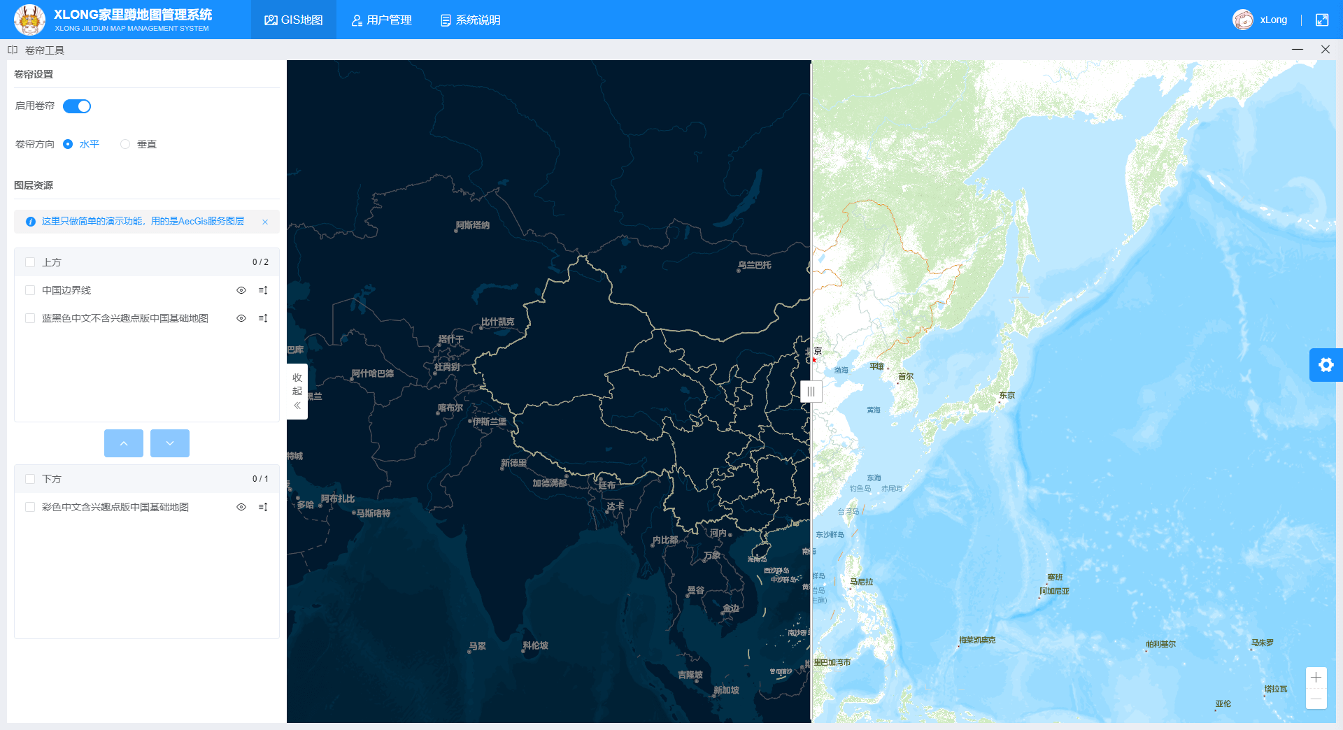Click the 彩色中文含兴趣点版中国基础地图 layer name
Image resolution: width=1343 pixels, height=730 pixels.
115,507
